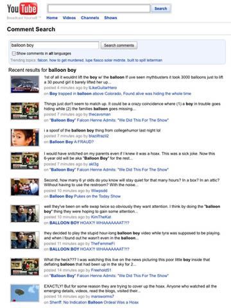Open 'Sheriff: No Indication Balloon Ordeal Was a Hoax'
This screenshot has height=308, width=231.
point(94,302)
